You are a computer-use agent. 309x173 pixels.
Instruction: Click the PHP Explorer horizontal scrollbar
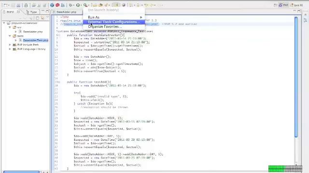point(21,172)
